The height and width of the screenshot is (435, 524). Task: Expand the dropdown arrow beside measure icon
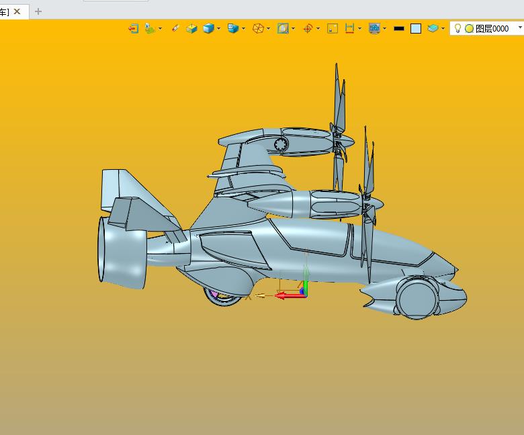tap(359, 29)
